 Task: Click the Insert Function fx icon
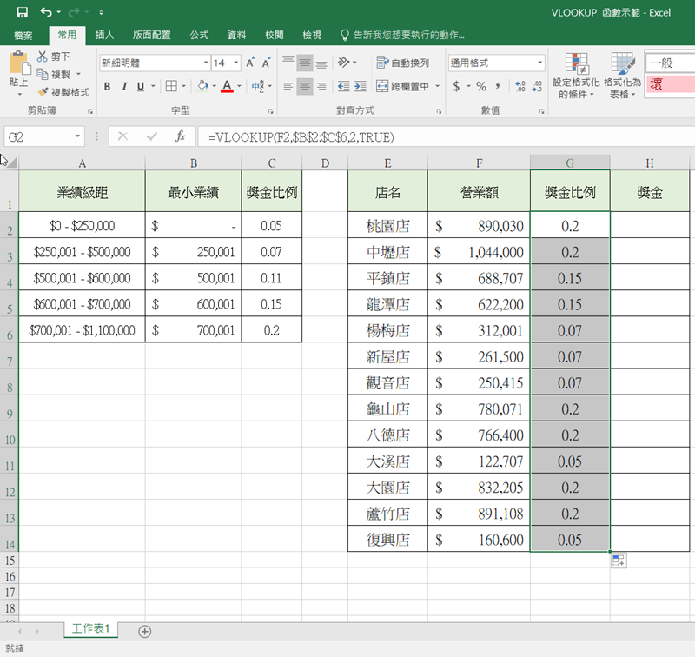[180, 136]
